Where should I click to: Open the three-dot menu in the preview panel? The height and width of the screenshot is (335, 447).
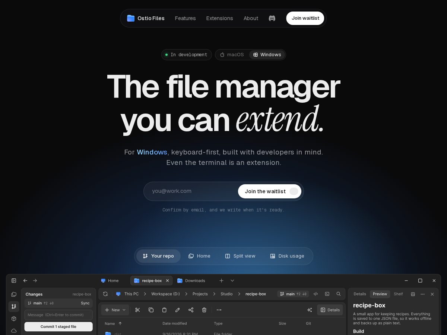(x=422, y=294)
